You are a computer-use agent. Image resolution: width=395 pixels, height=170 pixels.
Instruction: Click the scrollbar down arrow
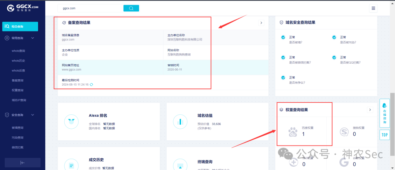(392, 168)
